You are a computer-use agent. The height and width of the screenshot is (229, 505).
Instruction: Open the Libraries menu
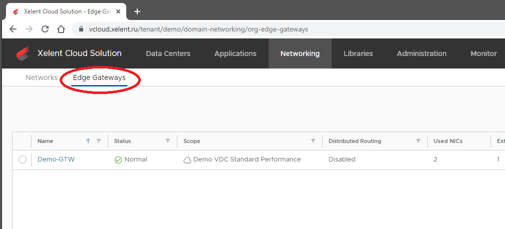pos(358,53)
